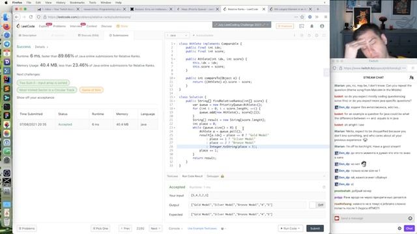Click the Firefox URL address bar
The height and width of the screenshot is (234, 417).
pos(170,17)
